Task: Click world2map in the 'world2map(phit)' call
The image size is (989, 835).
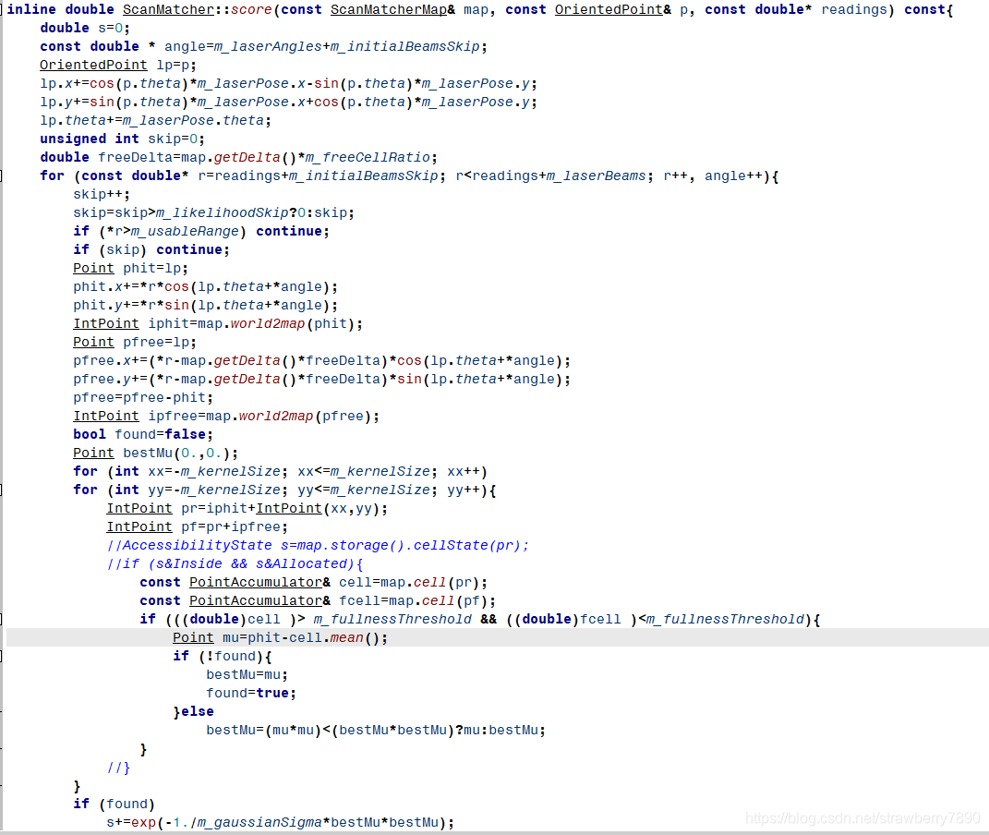Action: (268, 323)
